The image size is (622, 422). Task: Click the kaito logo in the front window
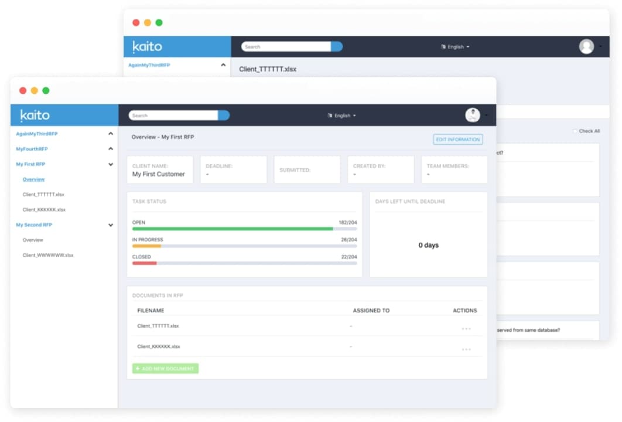point(35,115)
